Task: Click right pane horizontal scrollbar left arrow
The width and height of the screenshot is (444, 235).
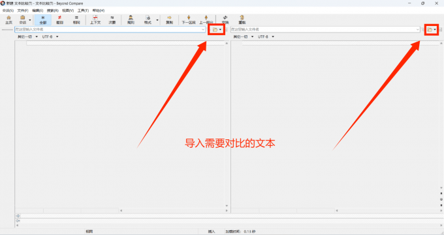Action: pyautogui.click(x=337, y=211)
